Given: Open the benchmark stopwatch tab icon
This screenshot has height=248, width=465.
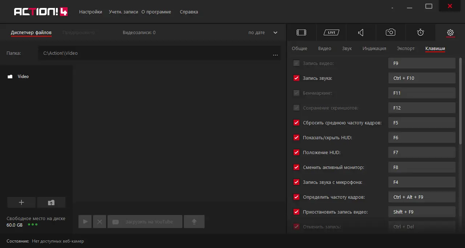Looking at the screenshot, I should (x=420, y=33).
